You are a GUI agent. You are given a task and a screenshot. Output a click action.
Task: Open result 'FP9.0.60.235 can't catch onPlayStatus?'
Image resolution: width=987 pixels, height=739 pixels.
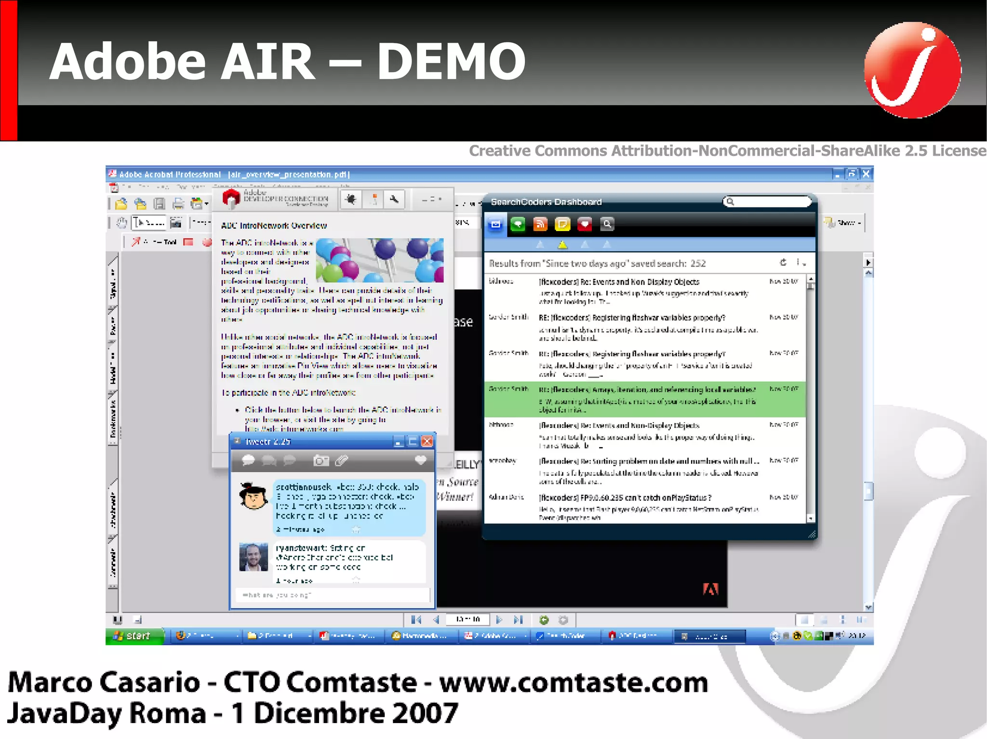644,507
